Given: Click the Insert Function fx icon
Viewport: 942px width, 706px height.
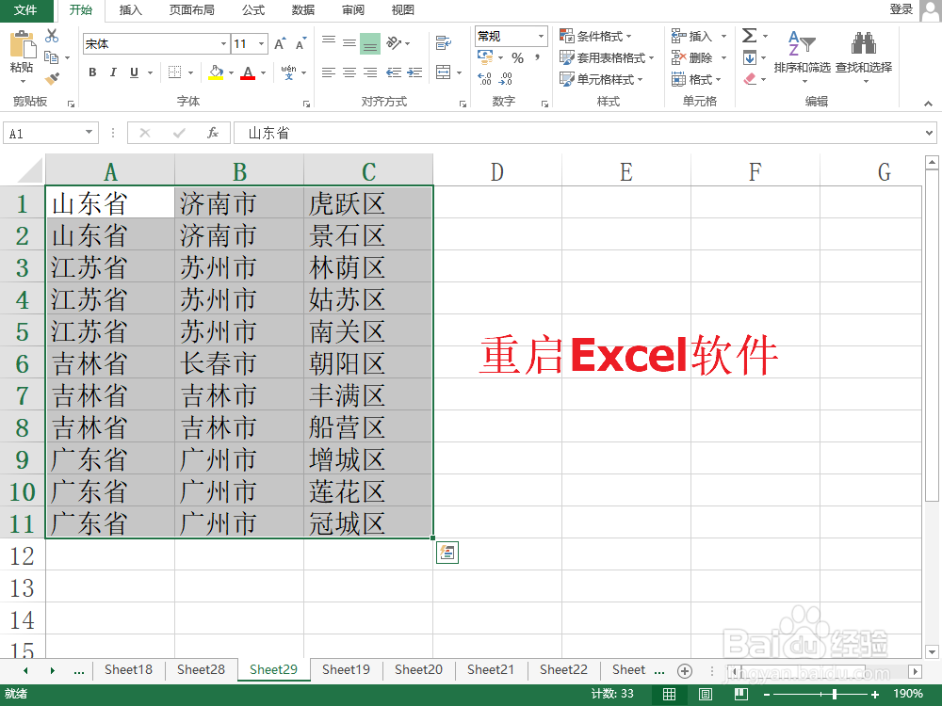Looking at the screenshot, I should [x=212, y=133].
